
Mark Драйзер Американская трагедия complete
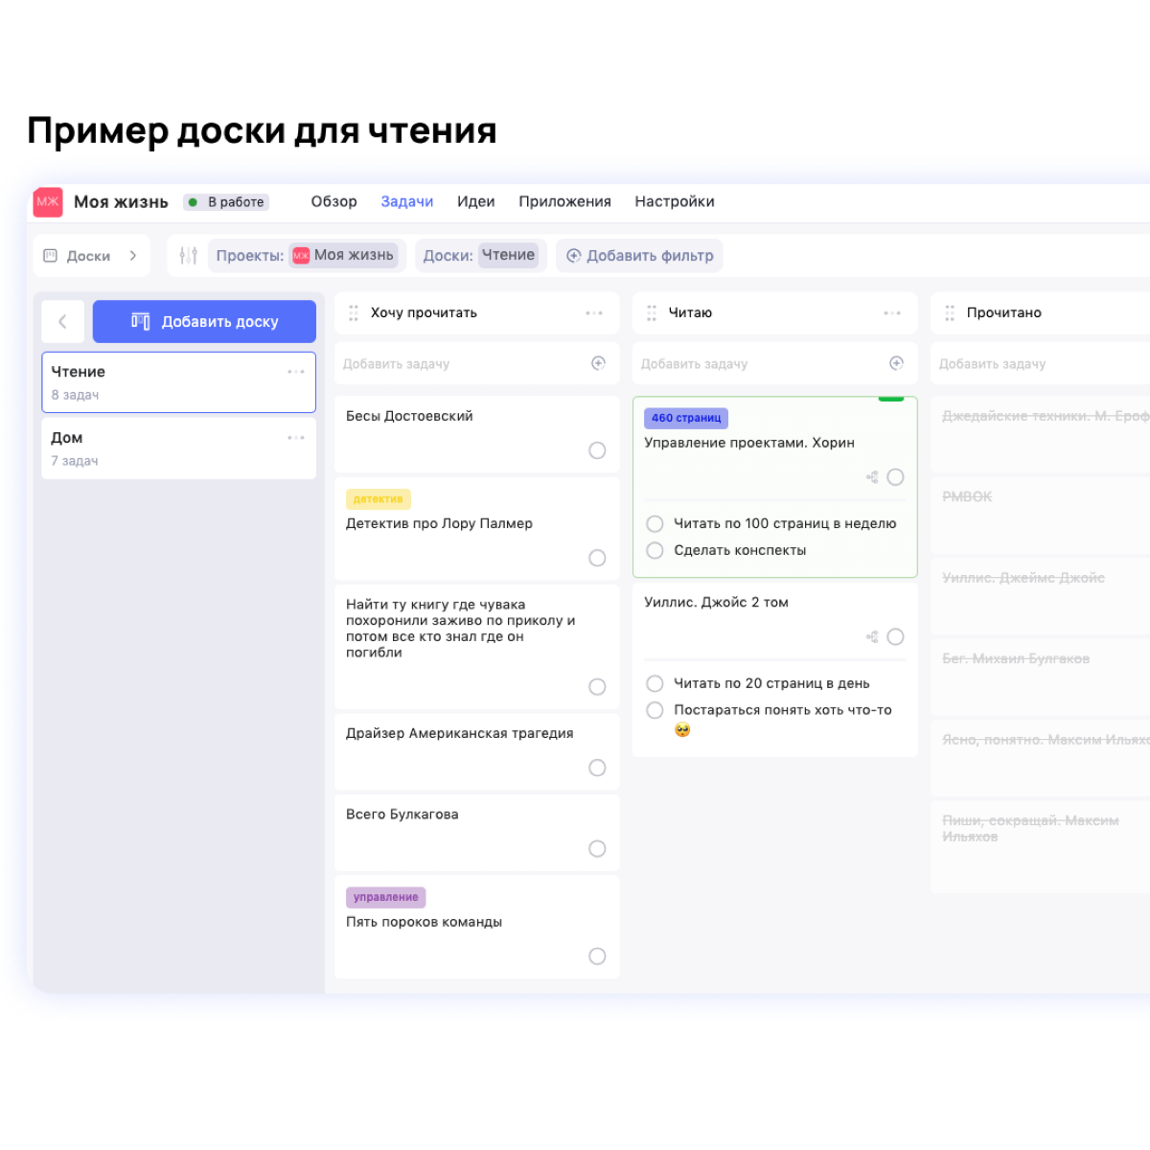pyautogui.click(x=597, y=768)
